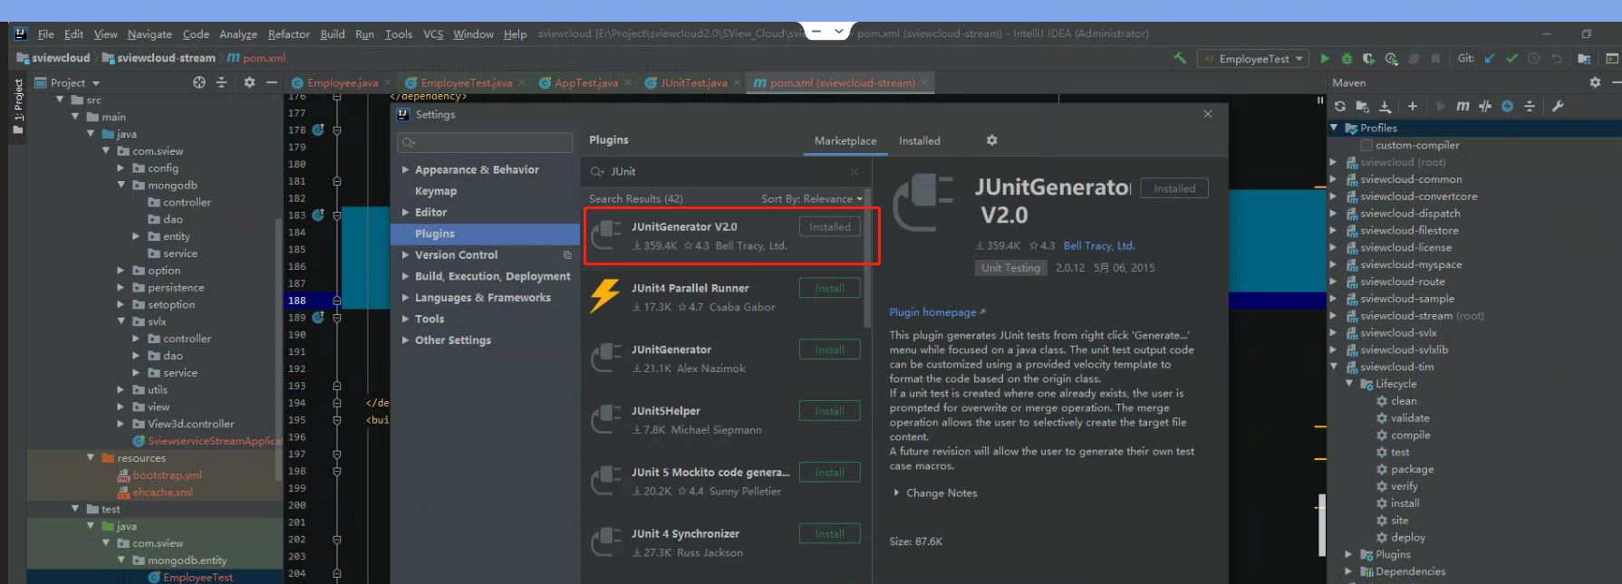Open the Plugin homepage link
Viewport: 1622px width, 584px height.
(x=936, y=311)
